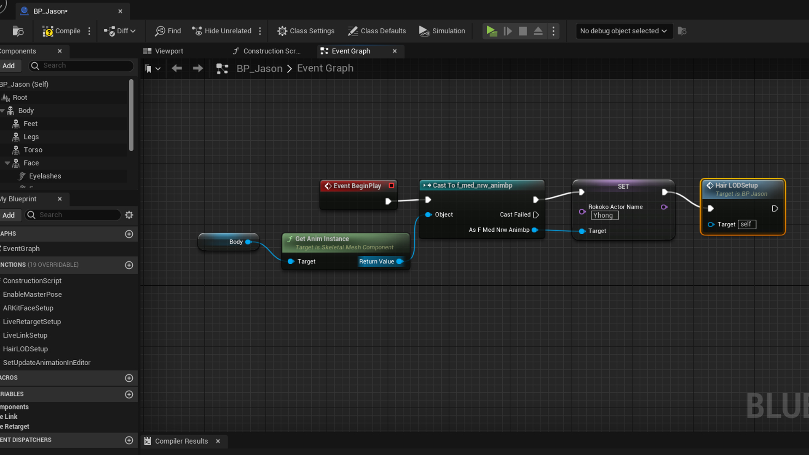Viewport: 809px width, 455px height.
Task: Click the Stop playback button
Action: click(523, 31)
